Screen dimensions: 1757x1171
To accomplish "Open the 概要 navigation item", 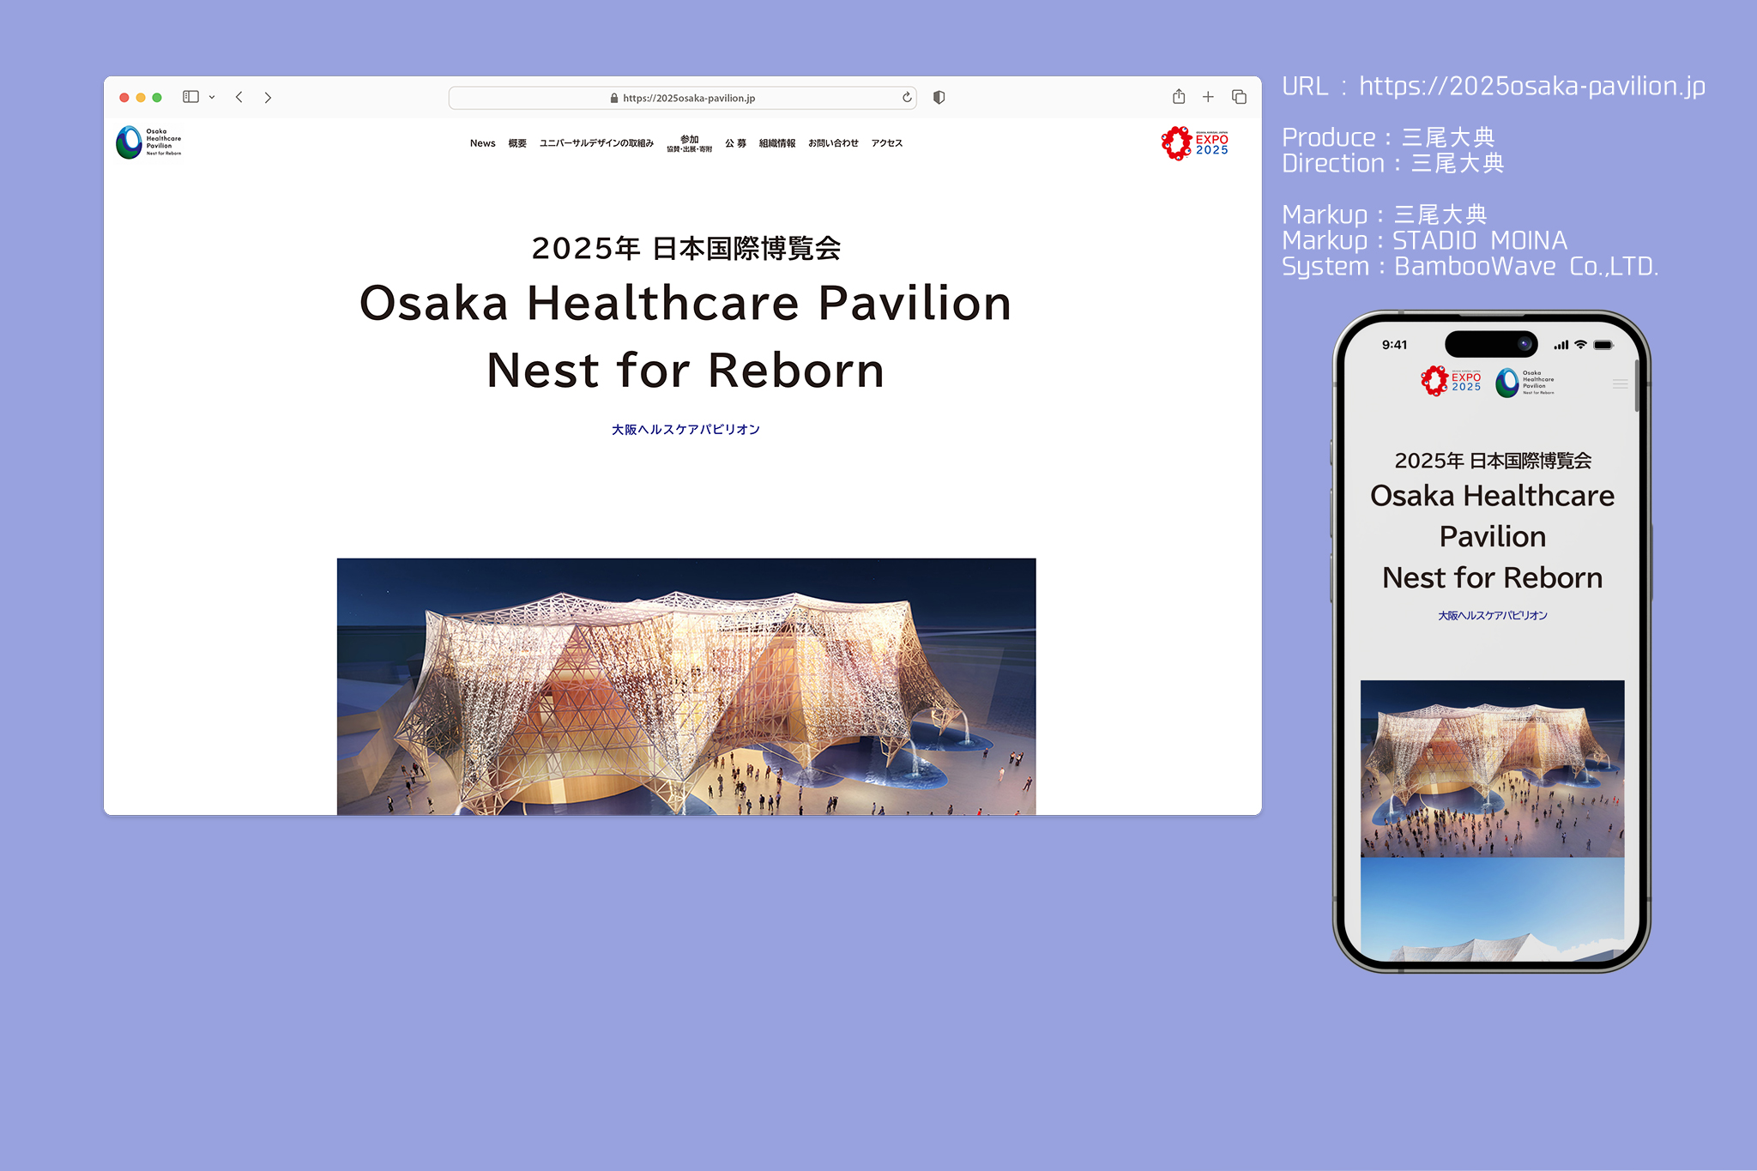I will click(x=517, y=143).
